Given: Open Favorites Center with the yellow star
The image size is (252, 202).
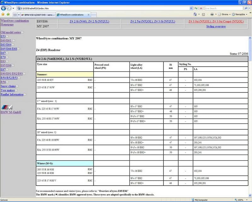Looking at the screenshot, I should pyautogui.click(x=3, y=15).
